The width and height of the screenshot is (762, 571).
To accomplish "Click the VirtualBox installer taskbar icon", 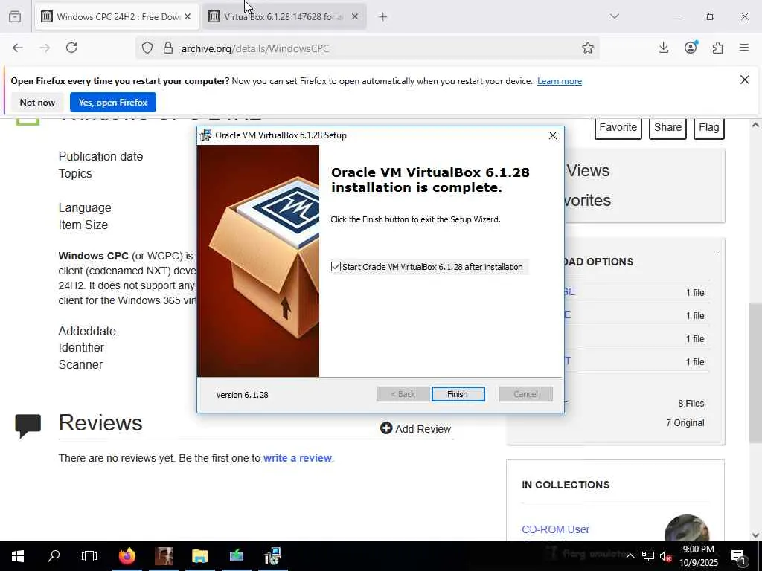I will pos(273,556).
